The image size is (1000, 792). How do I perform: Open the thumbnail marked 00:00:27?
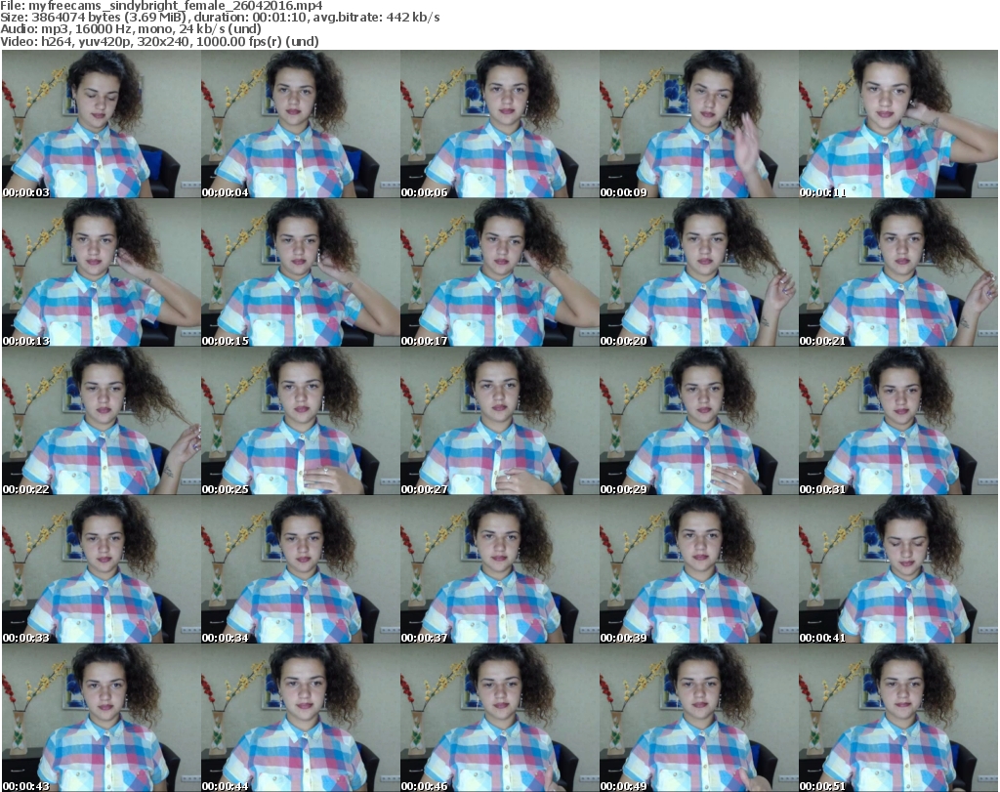(499, 422)
